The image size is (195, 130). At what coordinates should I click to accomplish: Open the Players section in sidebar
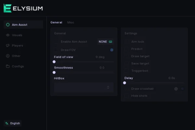click(x=23, y=45)
